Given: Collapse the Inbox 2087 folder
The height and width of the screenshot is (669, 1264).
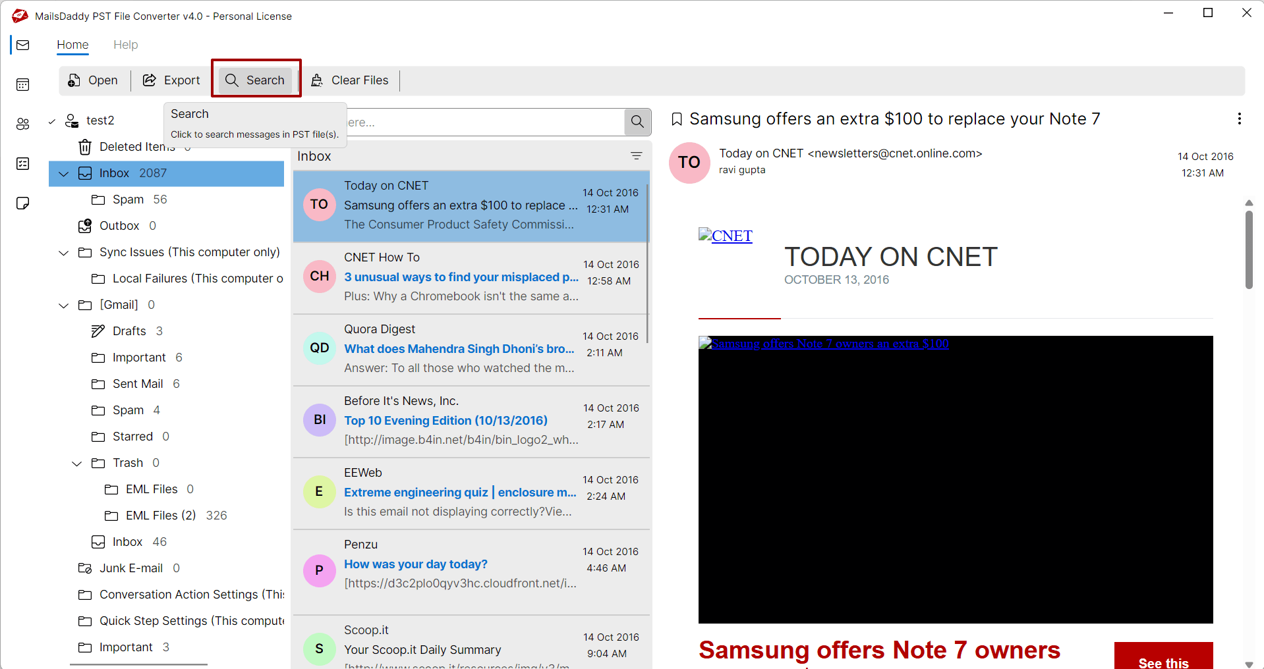Looking at the screenshot, I should [x=64, y=174].
